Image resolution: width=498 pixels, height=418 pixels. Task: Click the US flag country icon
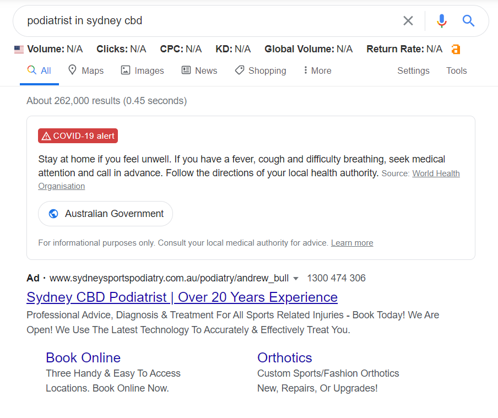(x=19, y=50)
